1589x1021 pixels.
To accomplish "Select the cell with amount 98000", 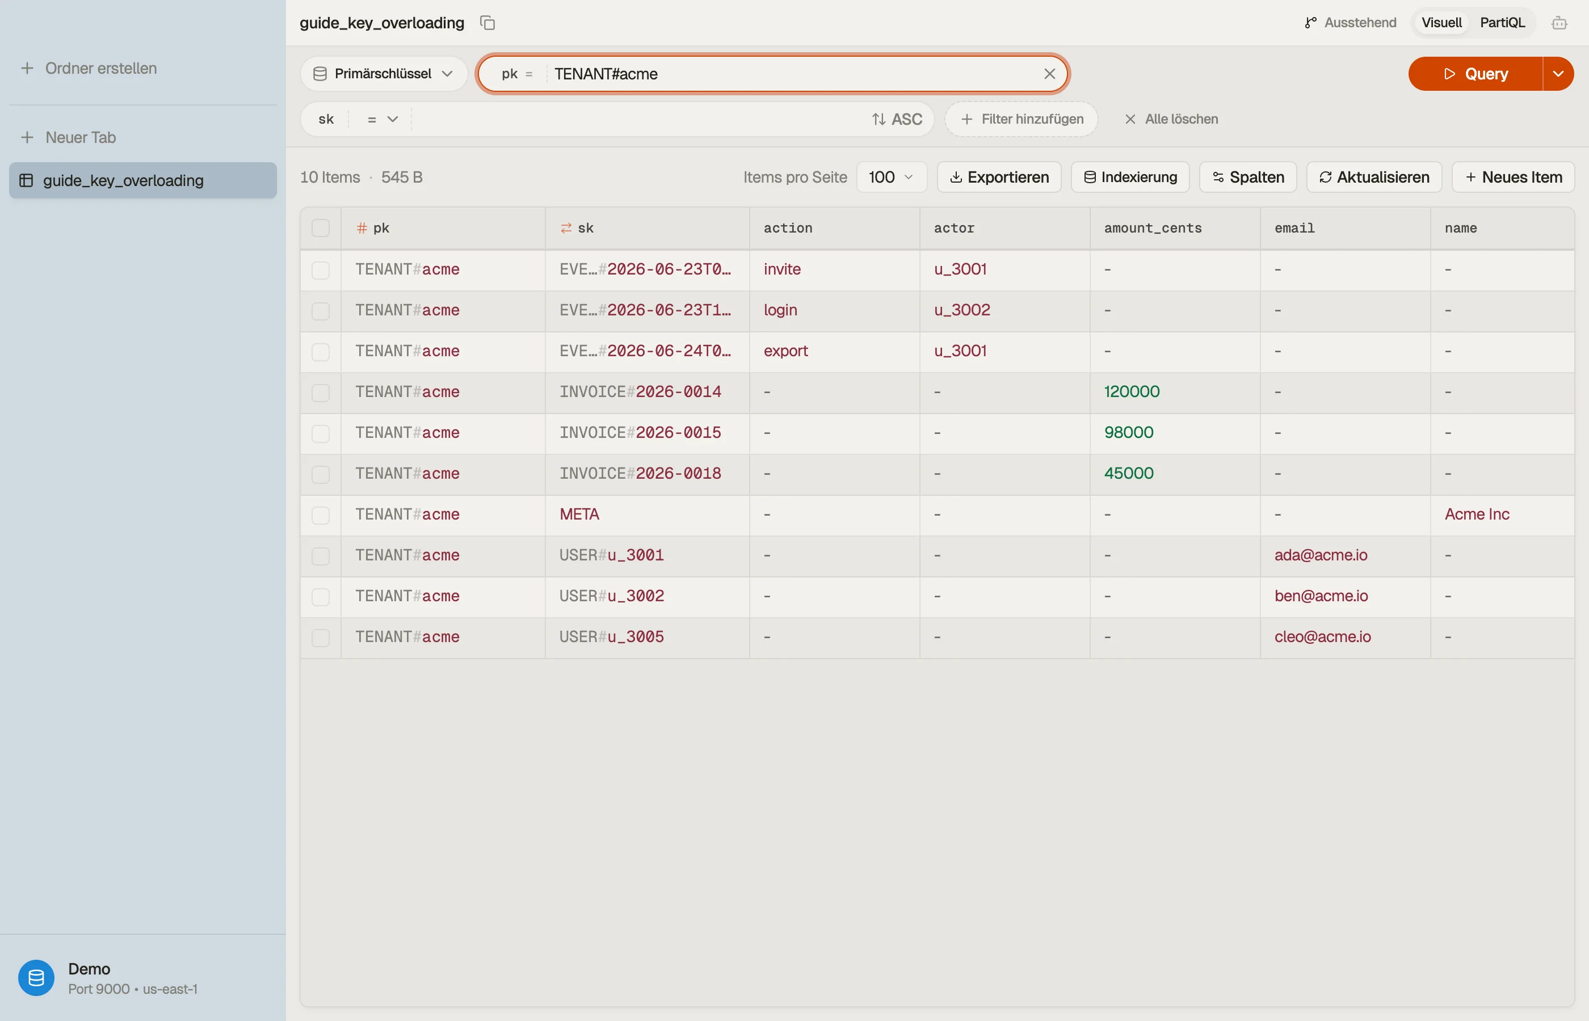I will tap(1175, 433).
